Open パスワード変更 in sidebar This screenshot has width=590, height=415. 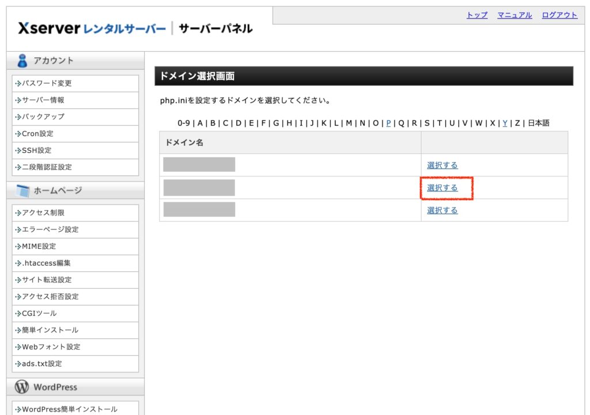pos(75,83)
